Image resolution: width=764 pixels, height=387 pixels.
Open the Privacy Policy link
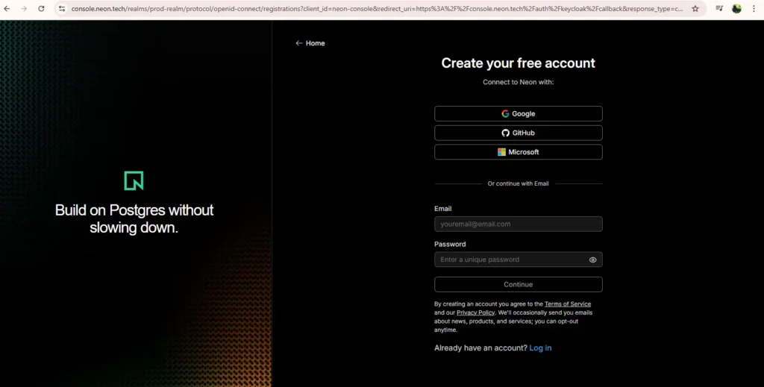click(475, 312)
